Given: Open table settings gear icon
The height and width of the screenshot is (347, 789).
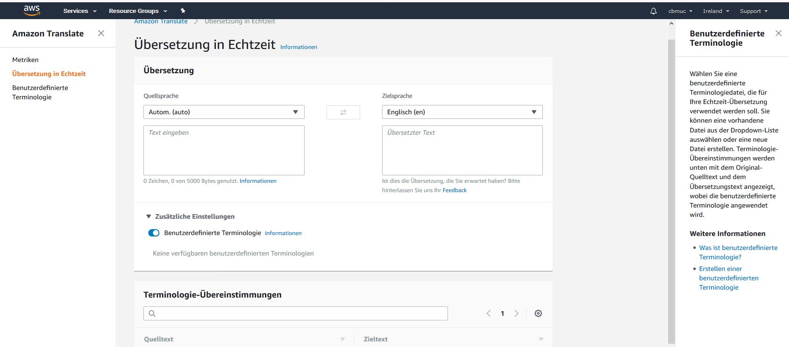Looking at the screenshot, I should [538, 313].
